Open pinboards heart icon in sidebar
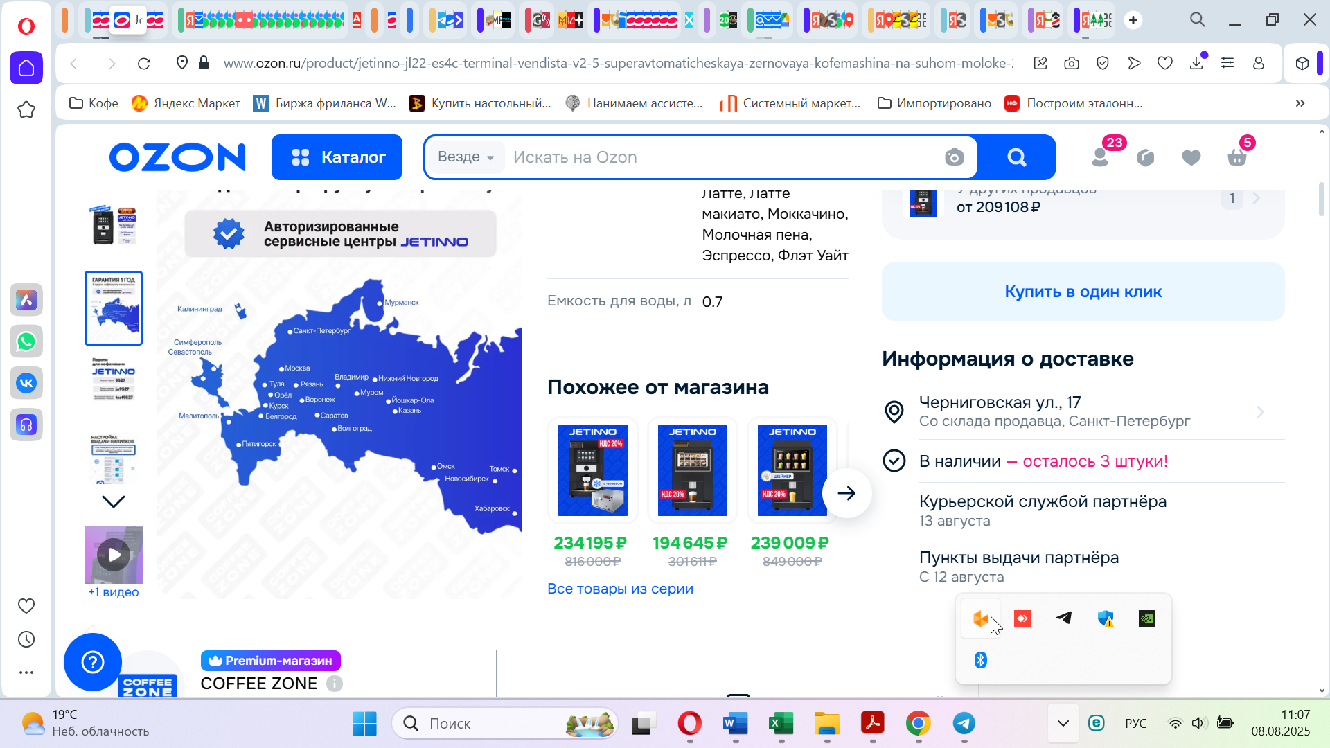 [26, 606]
